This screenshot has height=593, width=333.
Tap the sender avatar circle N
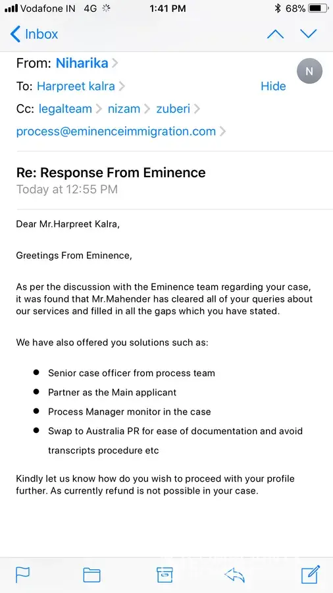[309, 71]
